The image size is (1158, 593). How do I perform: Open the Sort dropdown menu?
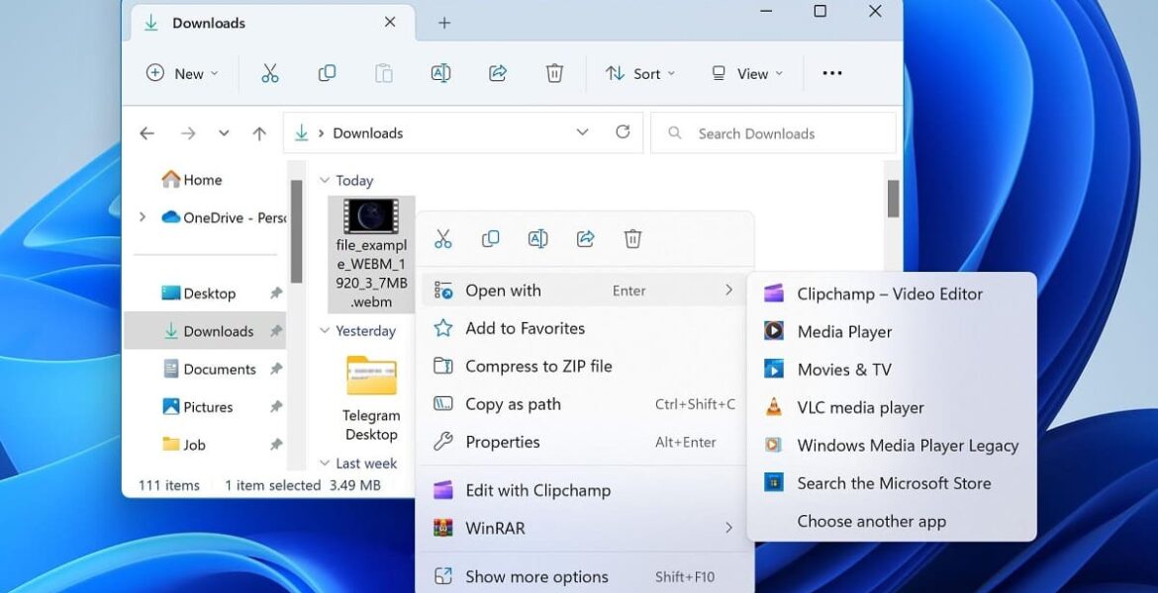coord(640,73)
